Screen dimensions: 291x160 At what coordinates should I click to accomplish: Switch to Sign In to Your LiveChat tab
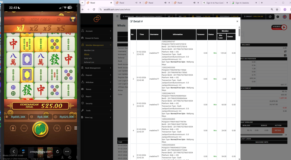click(x=215, y=3)
